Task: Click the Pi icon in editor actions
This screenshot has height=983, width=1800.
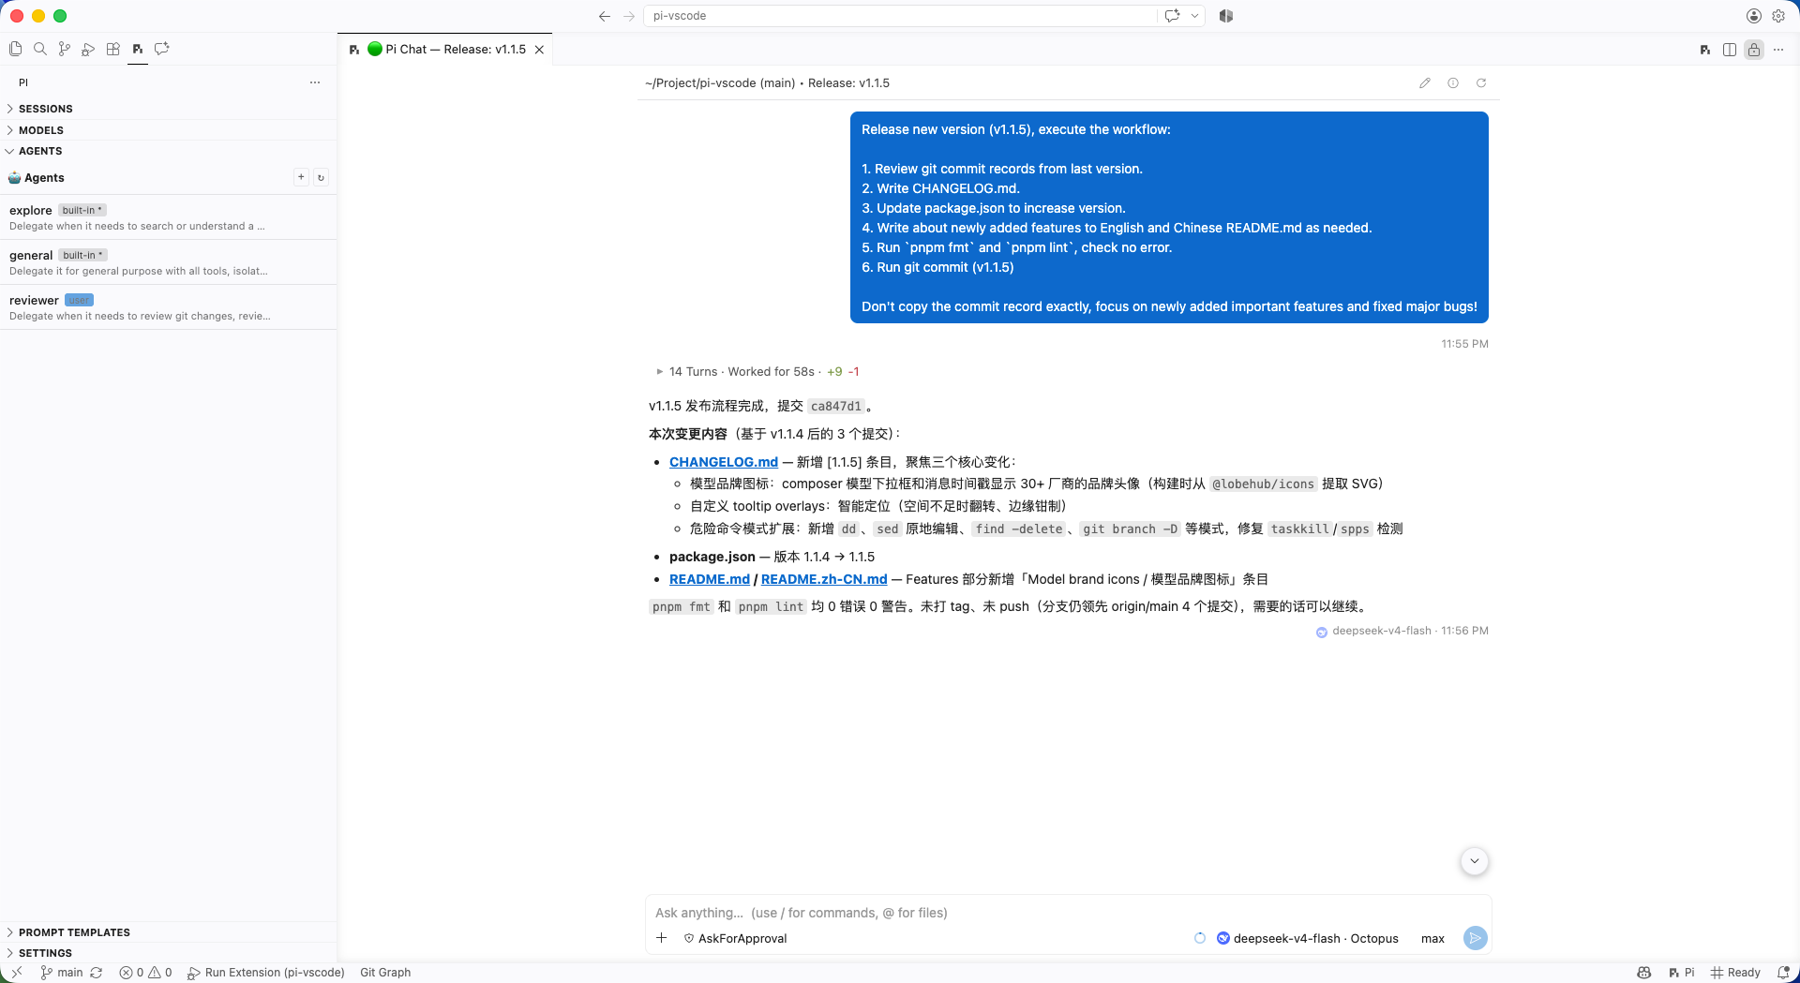Action: click(1705, 50)
